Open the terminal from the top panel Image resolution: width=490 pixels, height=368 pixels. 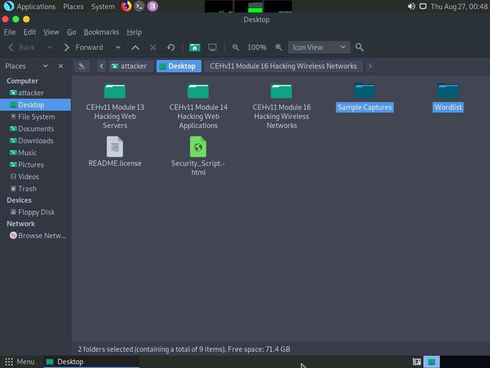[139, 6]
